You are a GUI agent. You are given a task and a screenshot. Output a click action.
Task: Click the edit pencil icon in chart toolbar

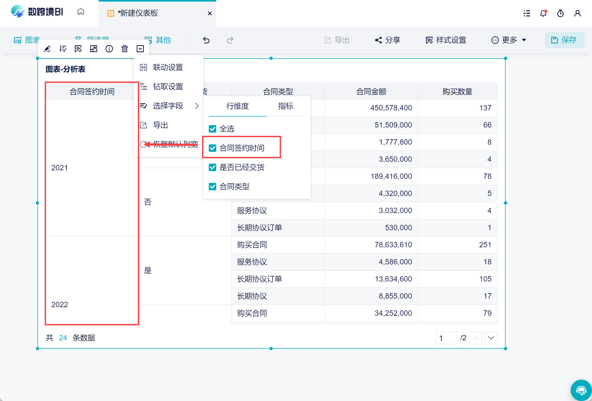tap(47, 49)
